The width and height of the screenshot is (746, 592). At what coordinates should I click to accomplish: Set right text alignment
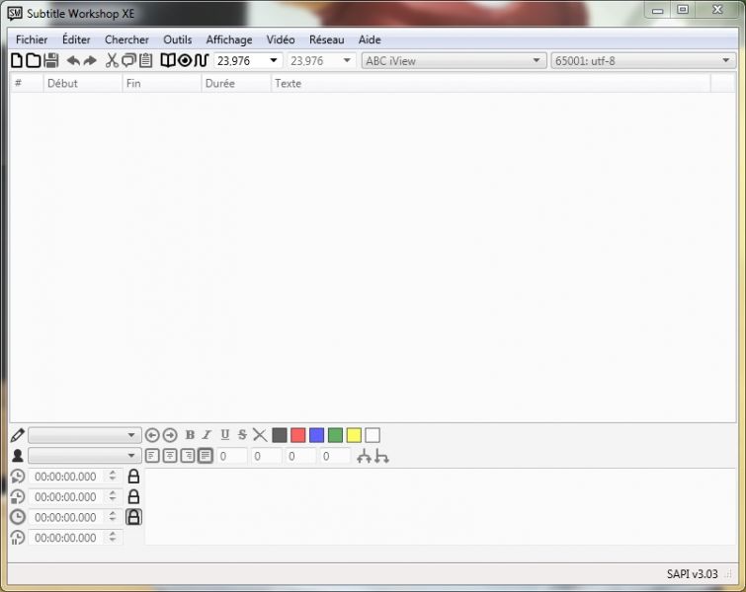tap(188, 456)
